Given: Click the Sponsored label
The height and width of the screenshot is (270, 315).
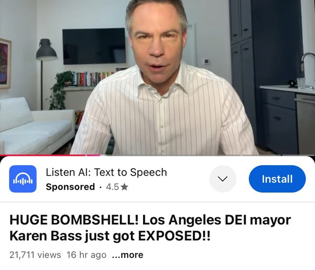Looking at the screenshot, I should click(x=70, y=187).
